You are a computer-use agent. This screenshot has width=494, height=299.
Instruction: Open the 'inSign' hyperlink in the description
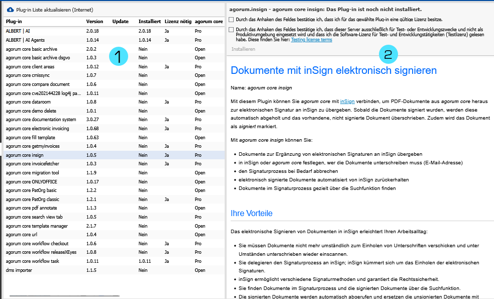point(347,102)
